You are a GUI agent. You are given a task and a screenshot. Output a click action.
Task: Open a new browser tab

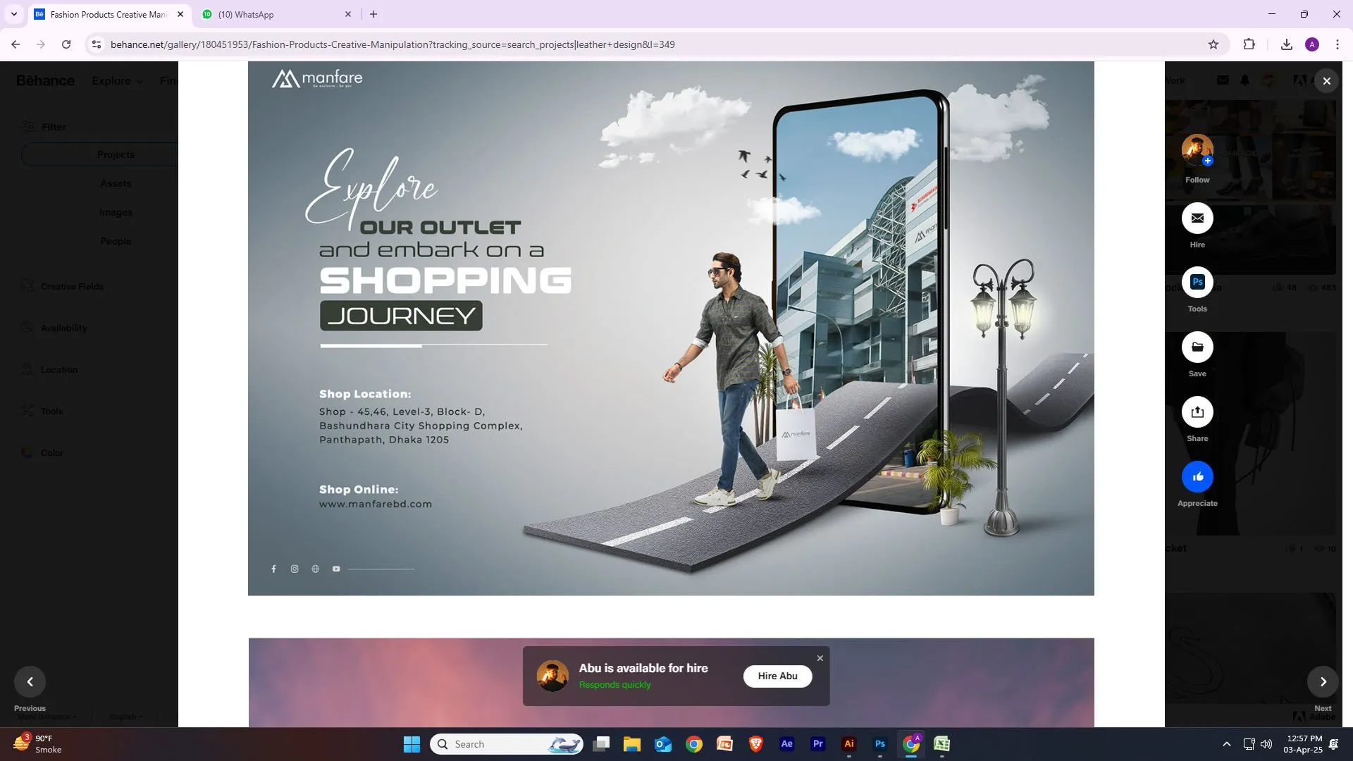(373, 14)
